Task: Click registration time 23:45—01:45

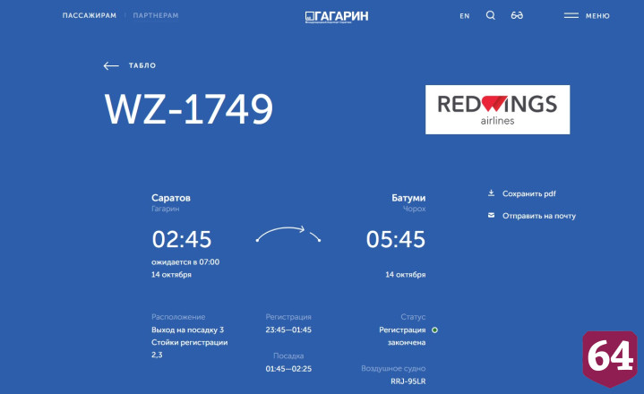Action: [x=288, y=330]
